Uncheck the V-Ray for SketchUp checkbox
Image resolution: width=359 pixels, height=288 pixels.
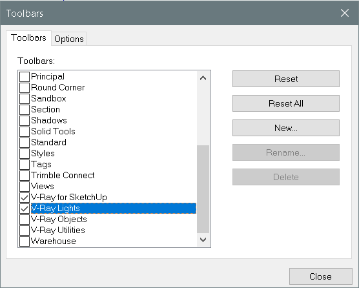coord(25,198)
